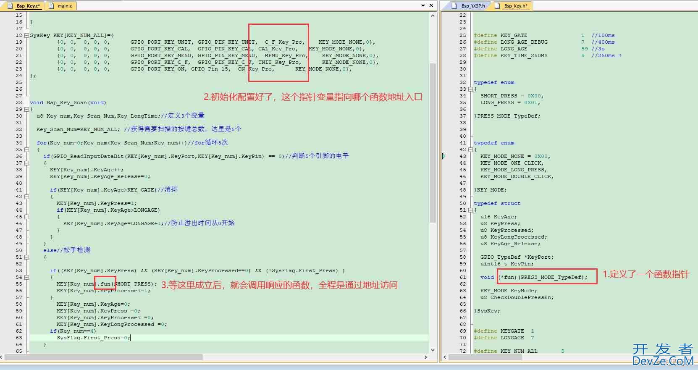This screenshot has height=370, width=698.
Task: Collapse the KEY array at line 18
Action: point(26,35)
